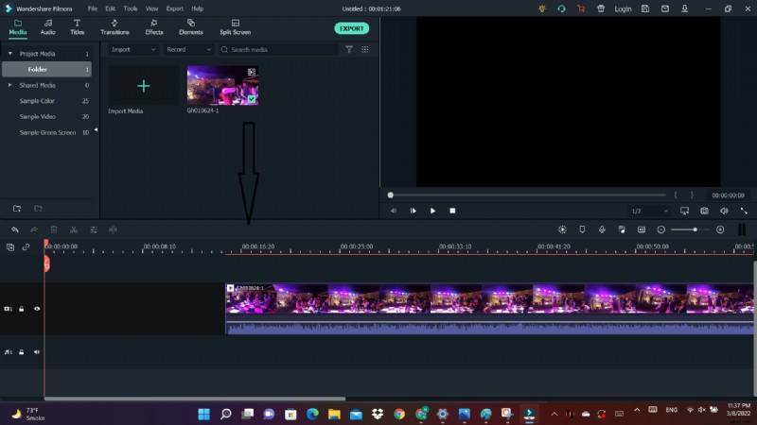Mute audio track 1 speaker icon
The width and height of the screenshot is (757, 425).
coord(37,352)
